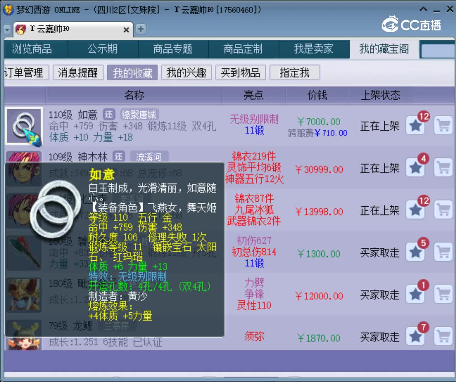This screenshot has width=456, height=382.
Task: Add ¥7000.00 如意 item to cart
Action: click(x=443, y=126)
